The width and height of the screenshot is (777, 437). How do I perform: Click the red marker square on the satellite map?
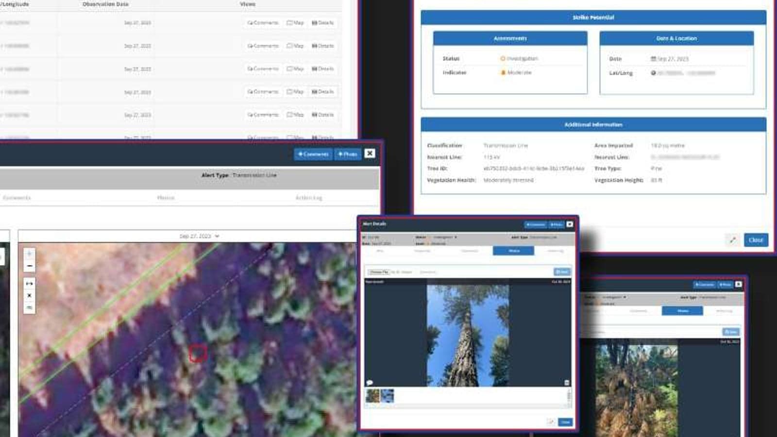pos(198,353)
